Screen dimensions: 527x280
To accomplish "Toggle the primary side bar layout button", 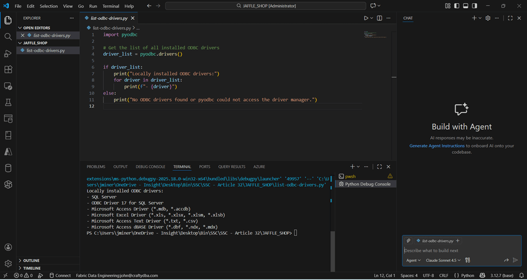I will (457, 6).
